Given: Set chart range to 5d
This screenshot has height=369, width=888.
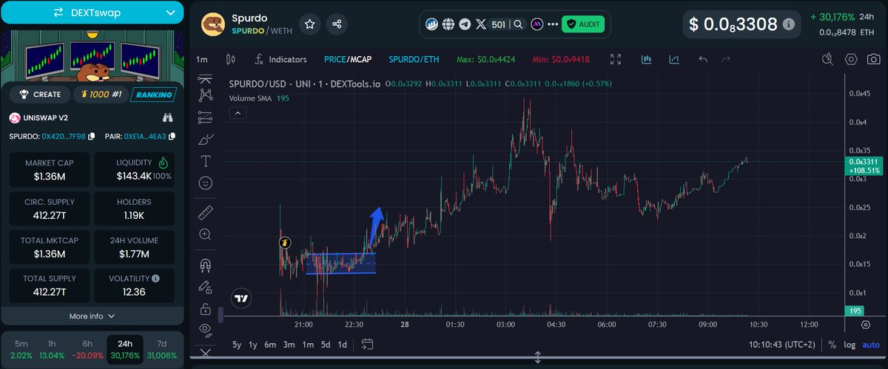Looking at the screenshot, I should pos(326,345).
